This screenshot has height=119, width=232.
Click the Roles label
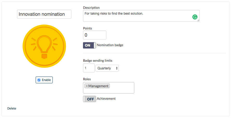[x=87, y=79]
